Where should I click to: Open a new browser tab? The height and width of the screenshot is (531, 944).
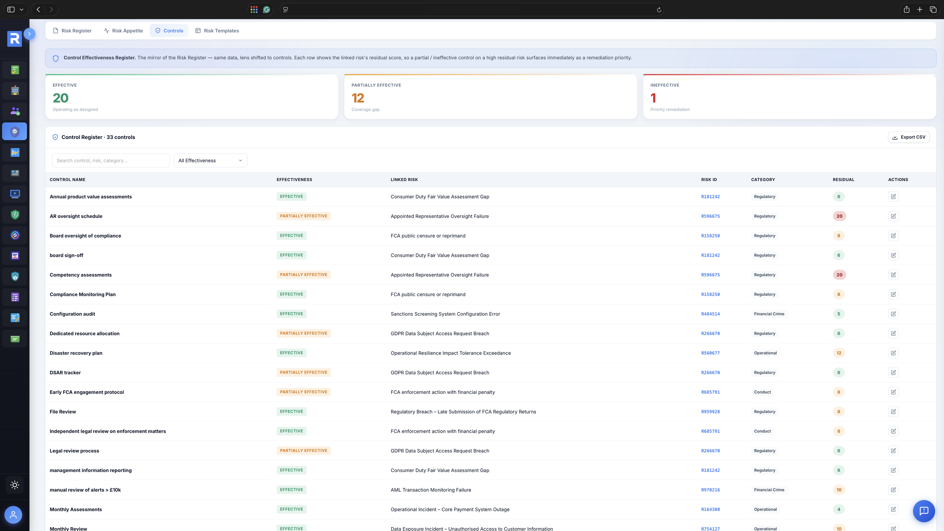[919, 9]
